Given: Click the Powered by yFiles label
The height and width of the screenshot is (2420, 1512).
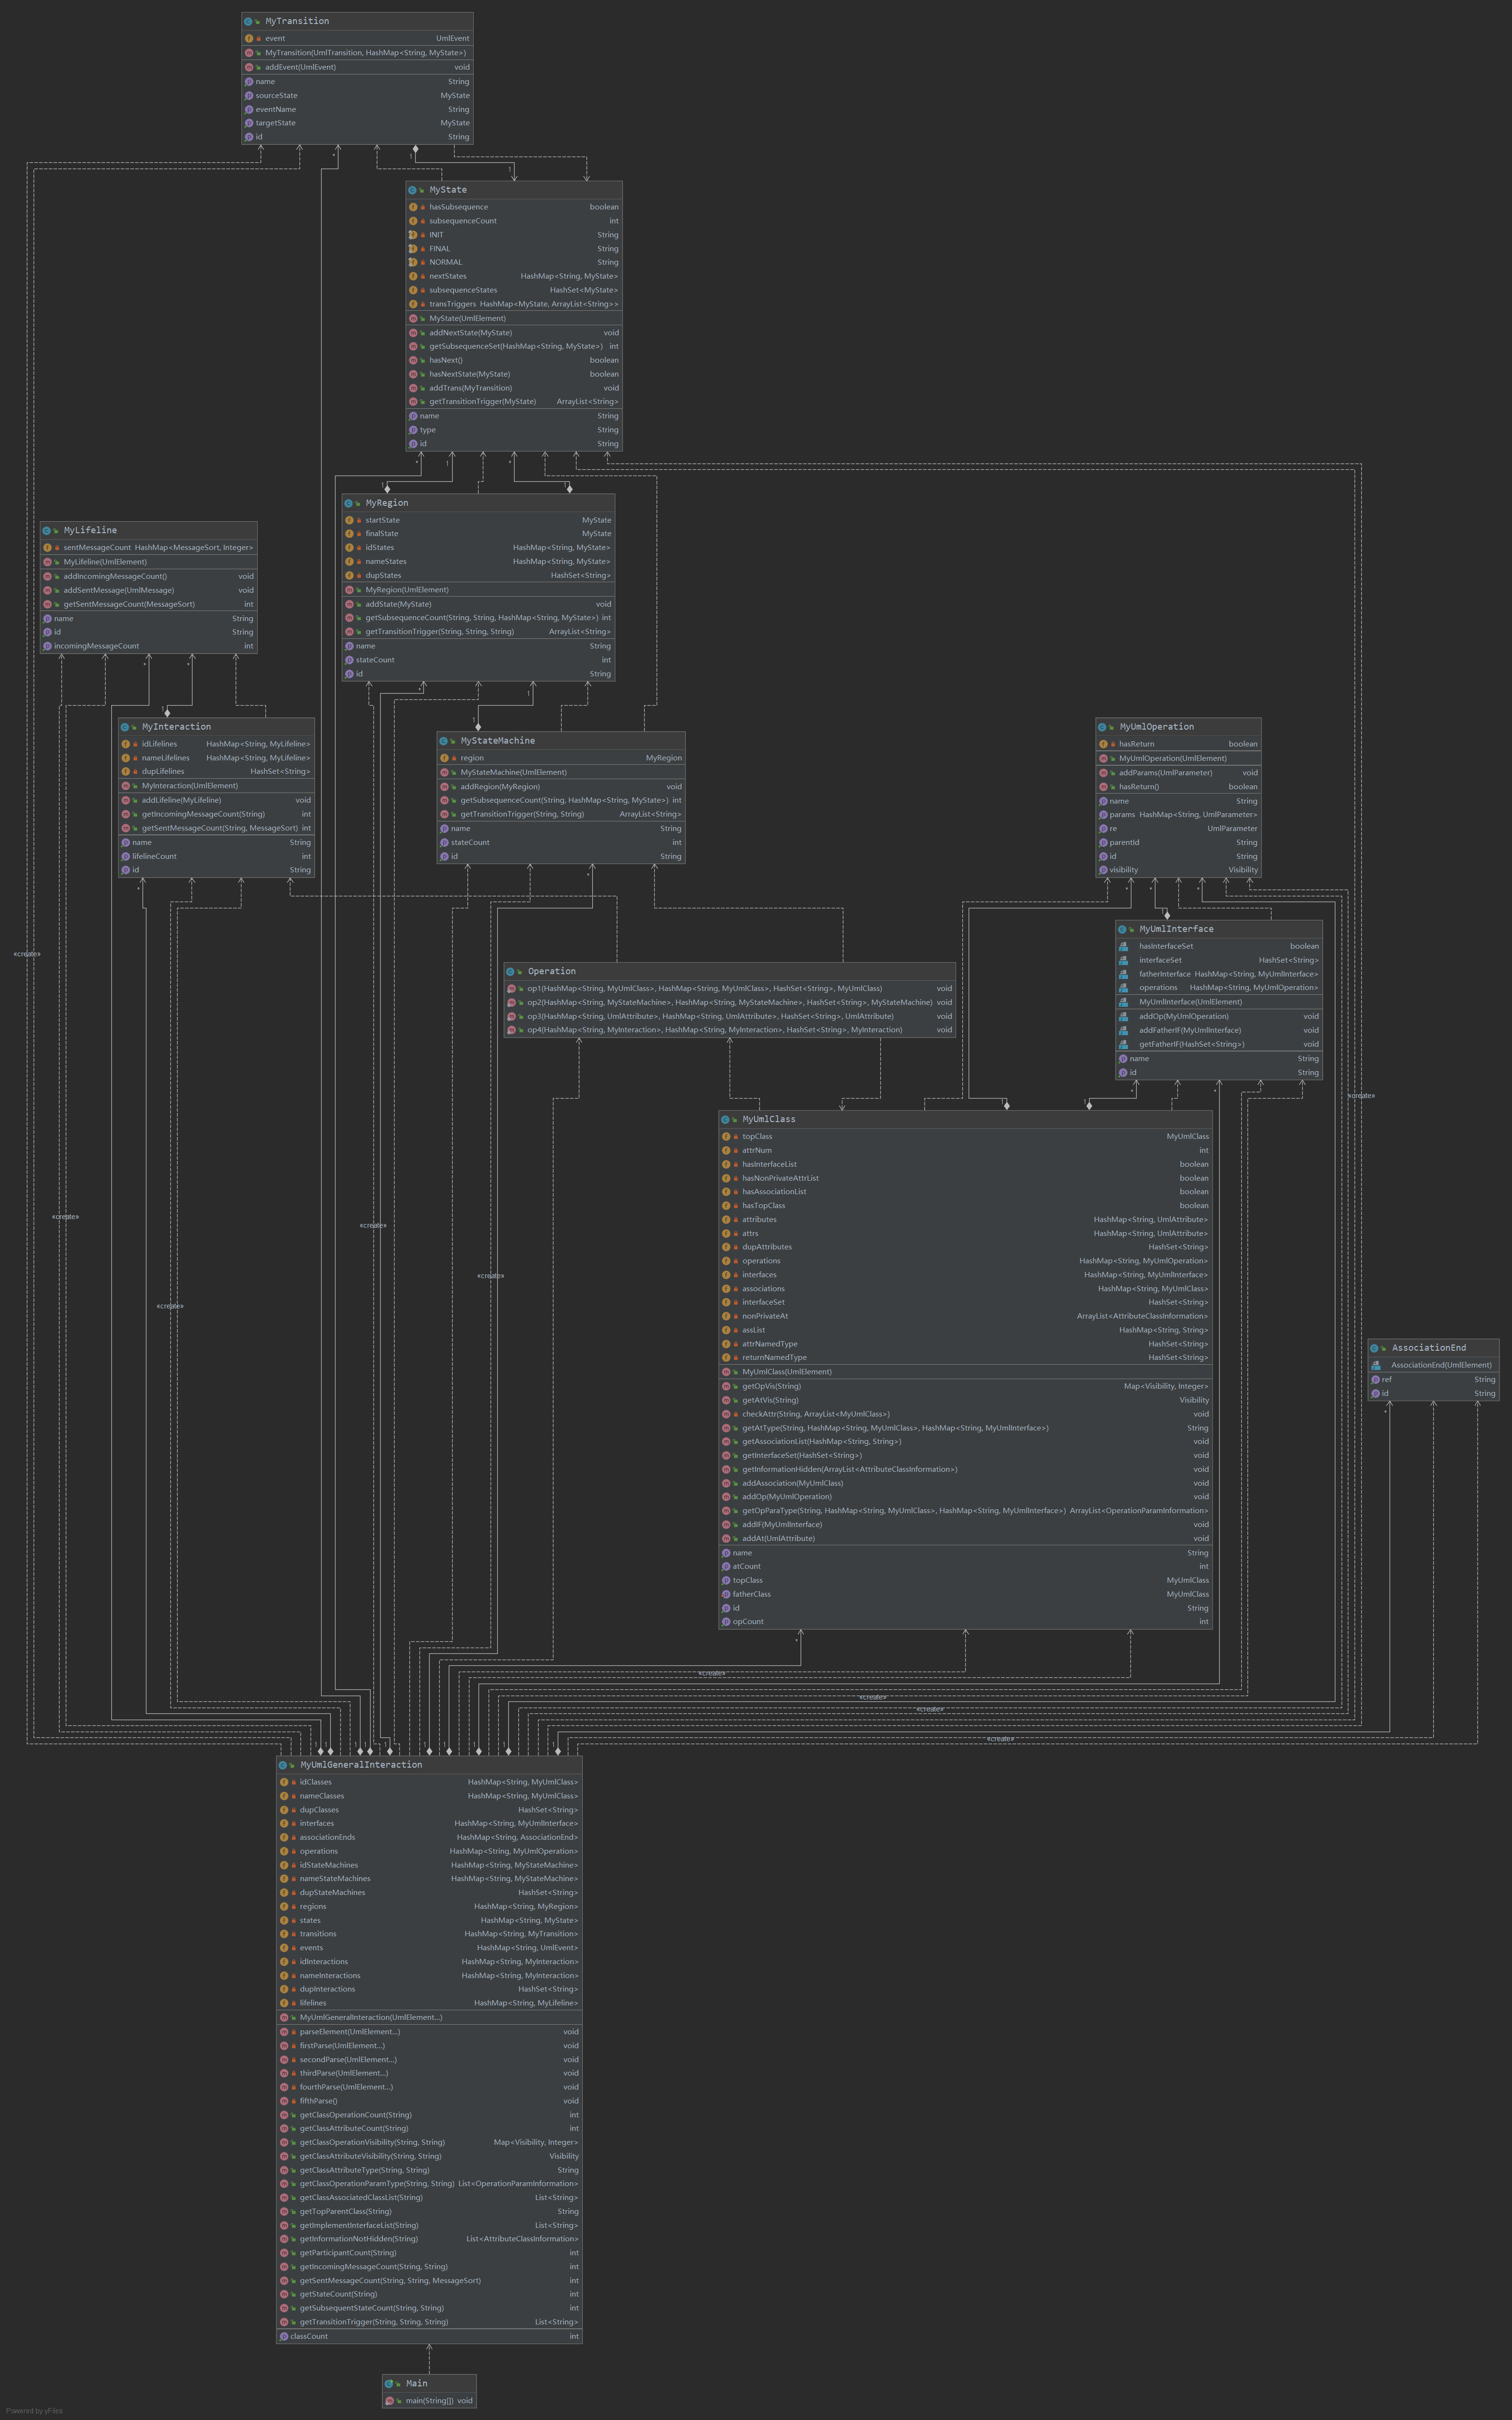Looking at the screenshot, I should (x=34, y=2410).
